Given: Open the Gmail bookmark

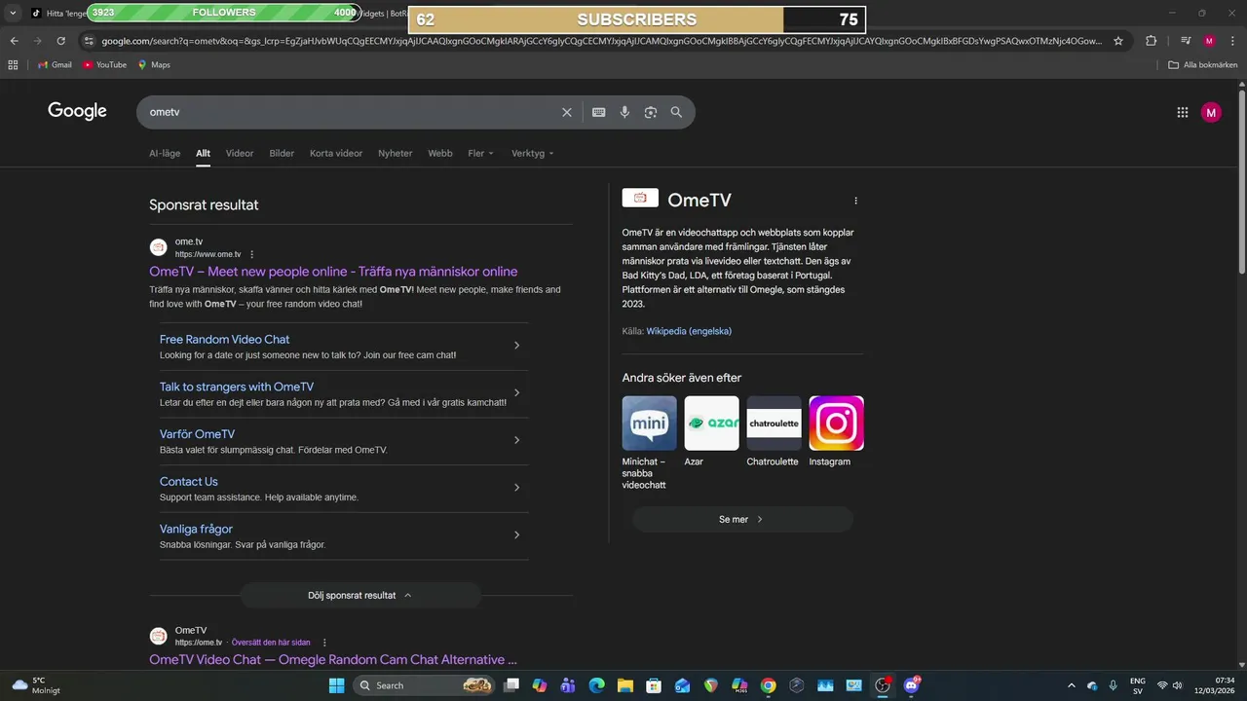Looking at the screenshot, I should 55,65.
